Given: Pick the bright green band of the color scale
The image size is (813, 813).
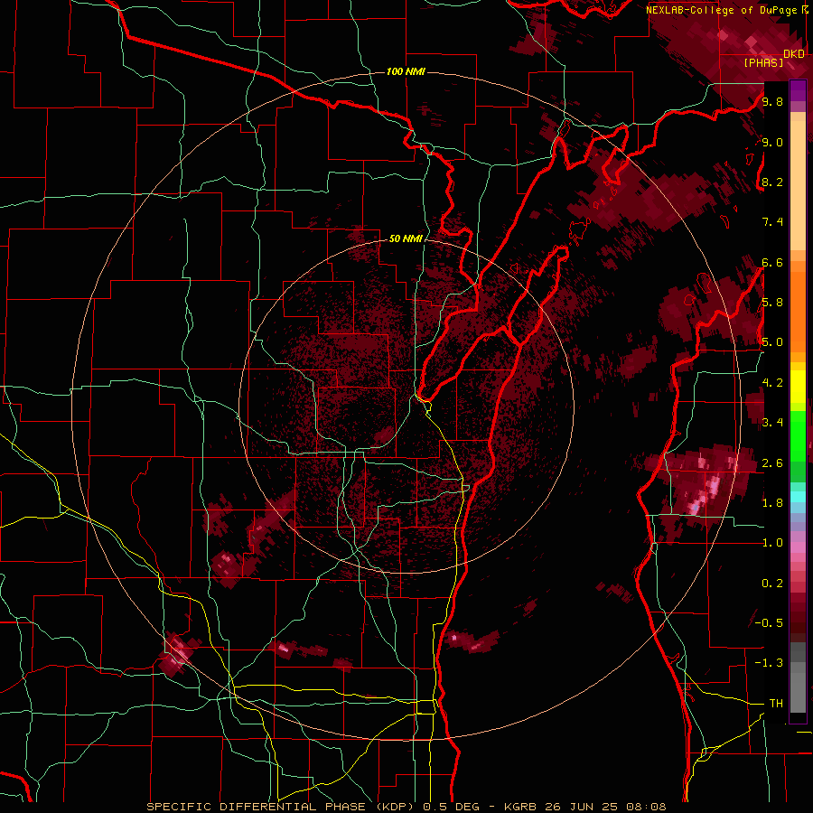Looking at the screenshot, I should coord(798,435).
